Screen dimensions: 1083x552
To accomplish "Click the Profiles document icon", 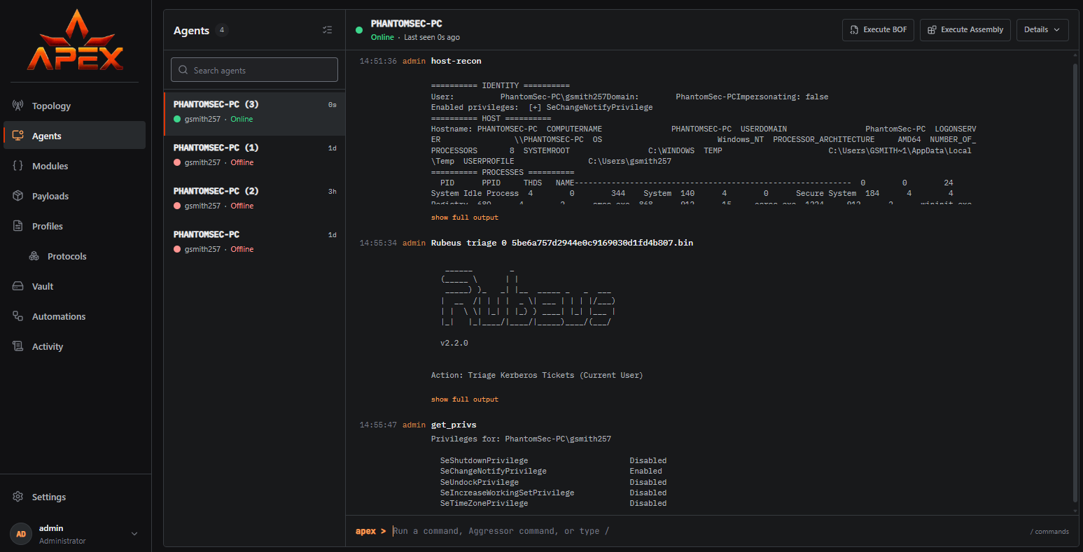I will coord(18,226).
